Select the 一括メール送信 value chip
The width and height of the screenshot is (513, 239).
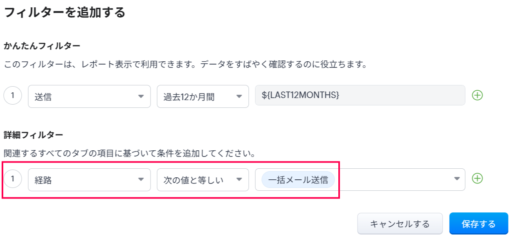click(298, 180)
